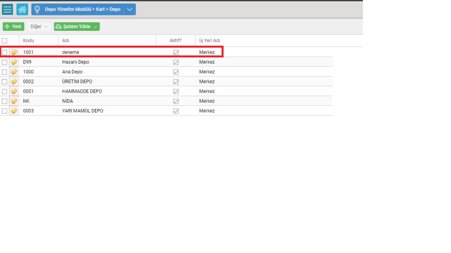Click code cell 1001

point(28,52)
